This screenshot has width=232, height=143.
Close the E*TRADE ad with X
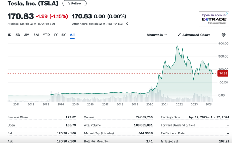pos(227,14)
